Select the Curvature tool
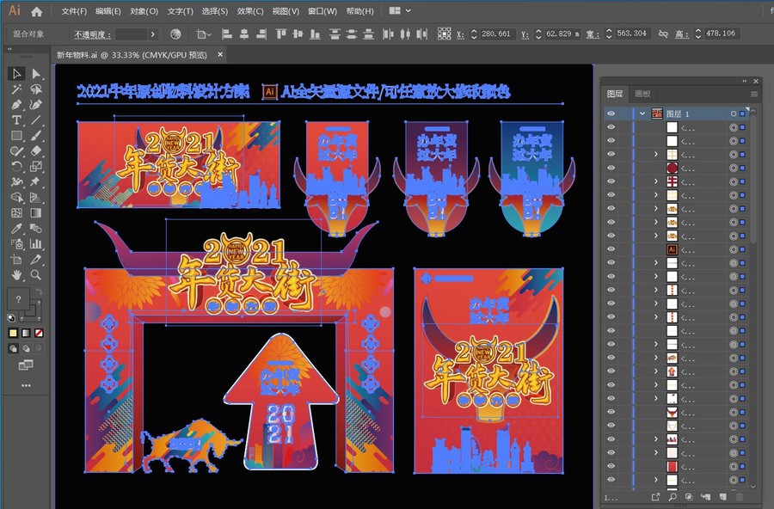This screenshot has height=509, width=774. coord(35,105)
